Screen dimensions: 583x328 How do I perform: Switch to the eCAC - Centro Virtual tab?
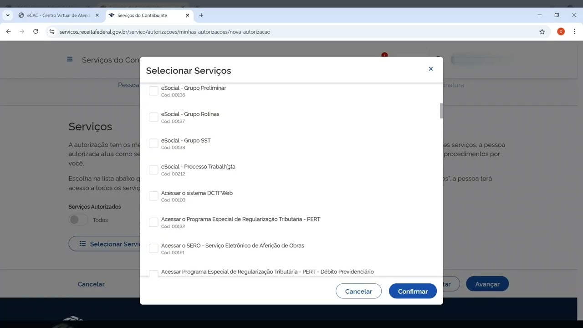pyautogui.click(x=58, y=15)
